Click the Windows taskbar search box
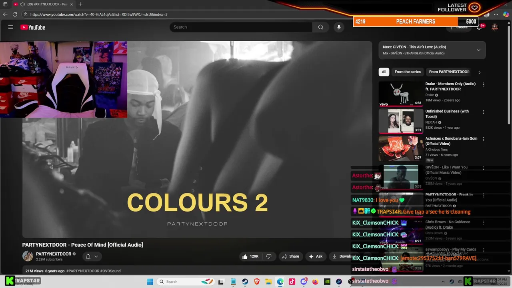 pos(186,282)
